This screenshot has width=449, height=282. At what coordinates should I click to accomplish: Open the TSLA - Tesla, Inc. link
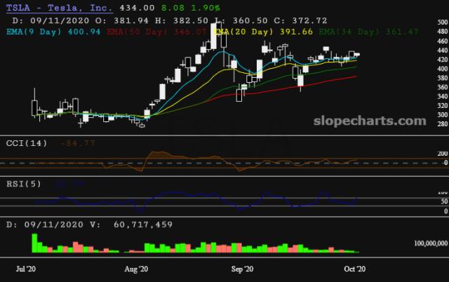point(59,8)
